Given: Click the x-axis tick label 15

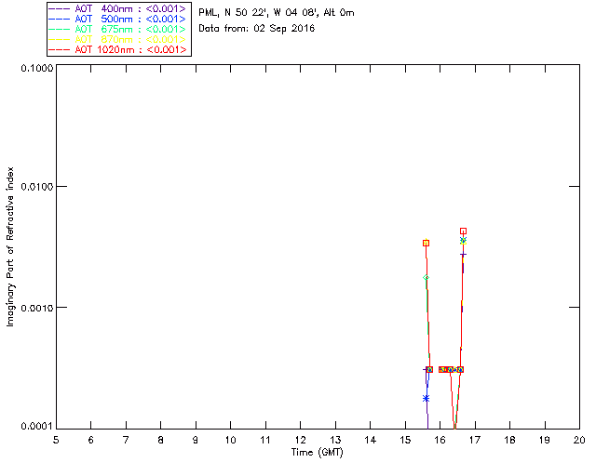Looking at the screenshot, I should (405, 440).
